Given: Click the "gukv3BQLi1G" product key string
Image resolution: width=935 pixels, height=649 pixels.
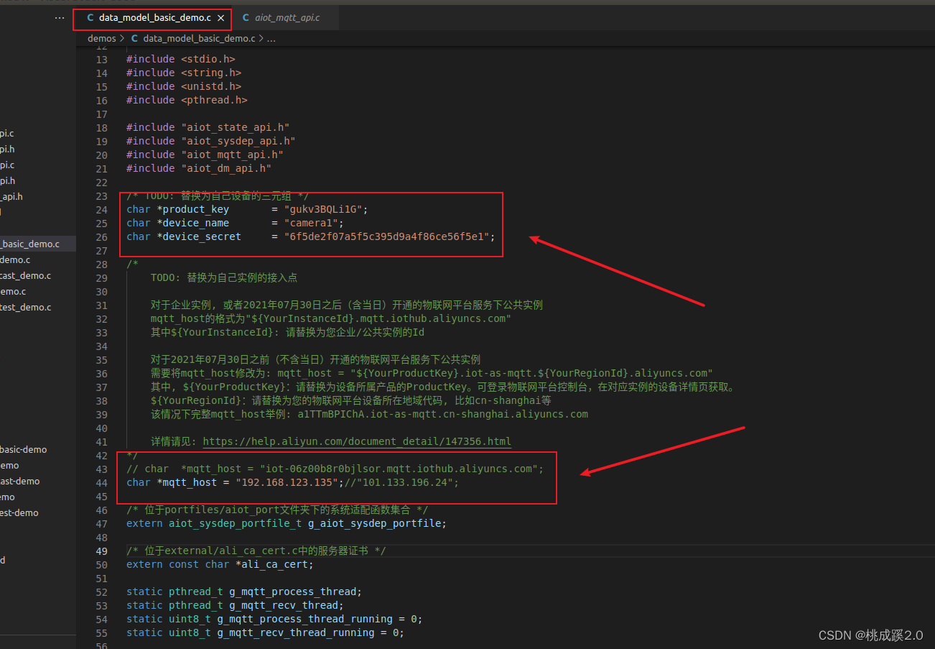Looking at the screenshot, I should (x=322, y=209).
